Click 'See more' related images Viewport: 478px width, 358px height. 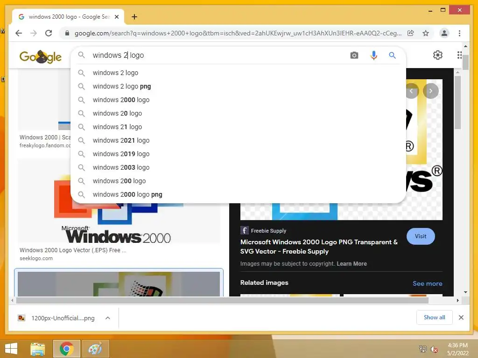pyautogui.click(x=428, y=283)
